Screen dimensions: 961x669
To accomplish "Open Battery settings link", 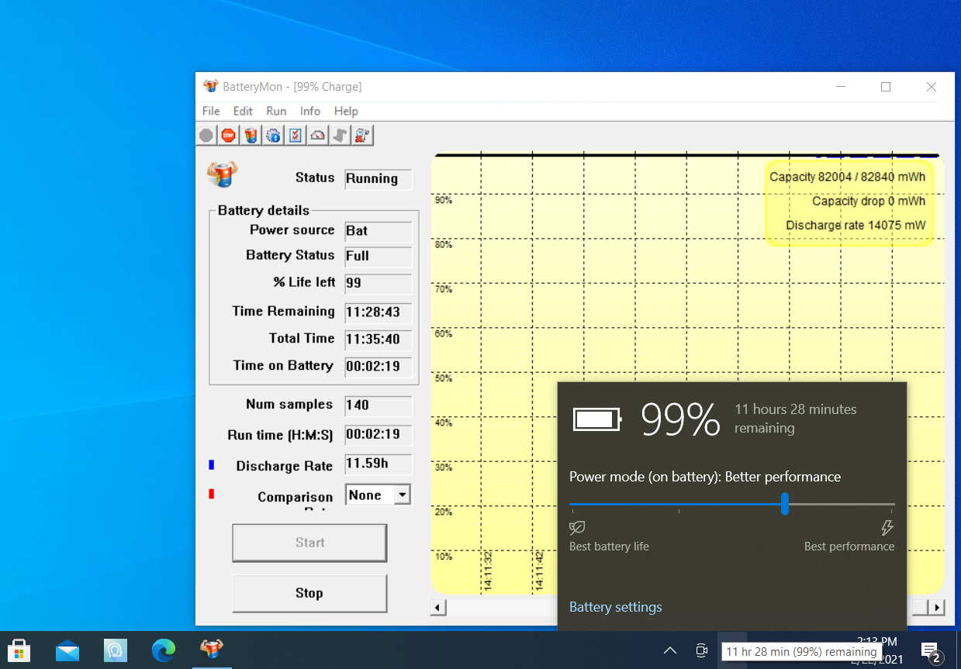I will point(615,607).
